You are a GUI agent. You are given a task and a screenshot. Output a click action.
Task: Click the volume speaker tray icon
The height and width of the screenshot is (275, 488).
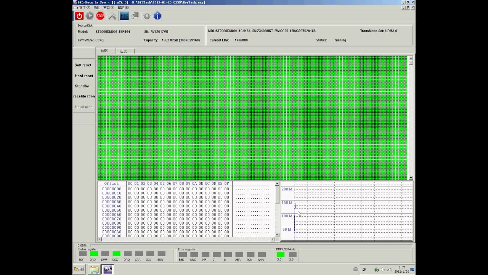coord(383,270)
